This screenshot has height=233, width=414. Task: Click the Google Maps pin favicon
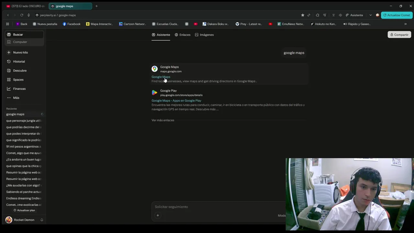tap(155, 69)
